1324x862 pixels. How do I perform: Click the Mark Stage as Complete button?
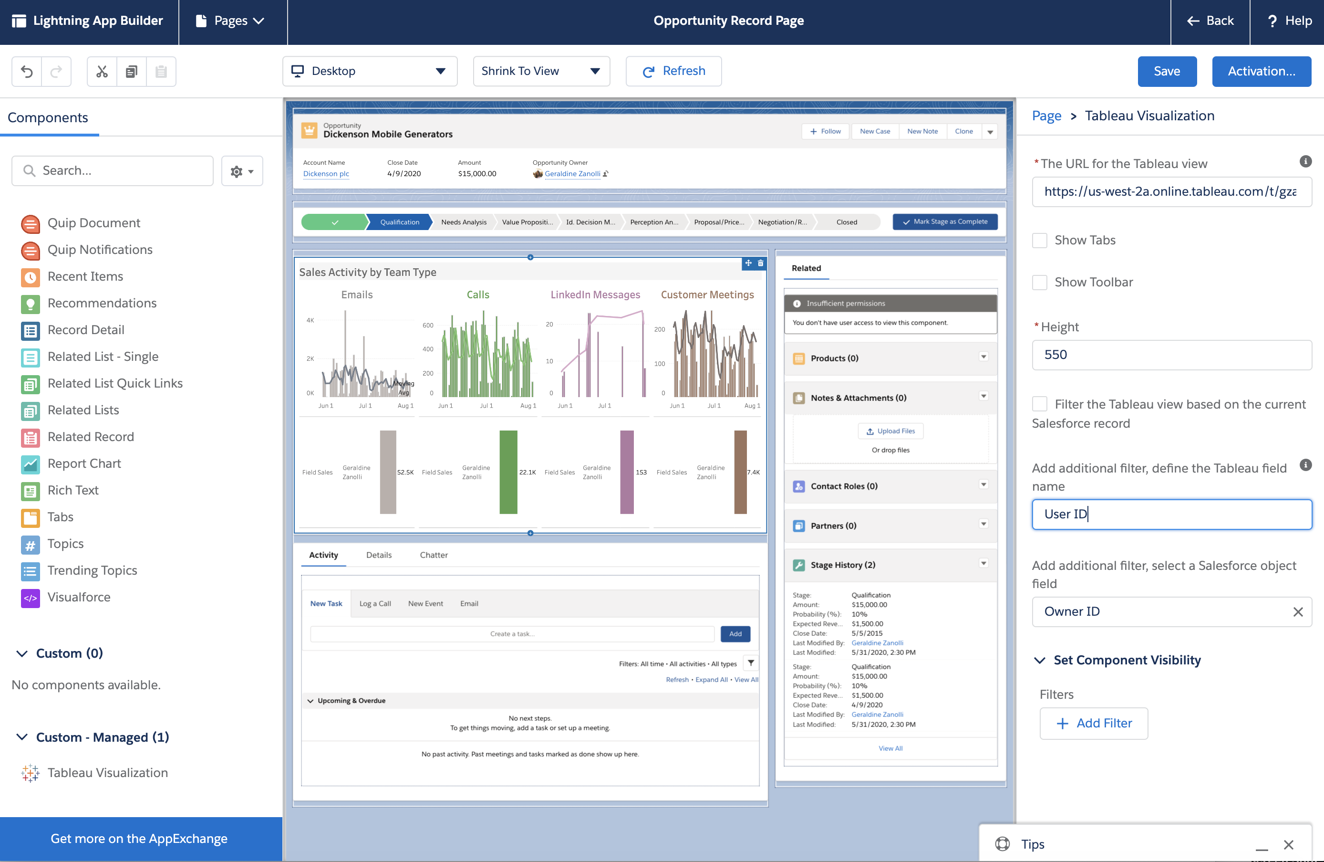click(x=944, y=221)
